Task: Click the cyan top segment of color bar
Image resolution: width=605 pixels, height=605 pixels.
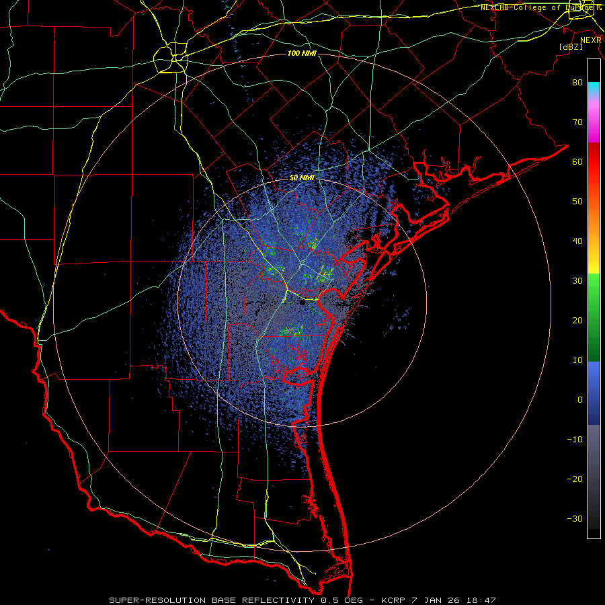Action: (594, 88)
